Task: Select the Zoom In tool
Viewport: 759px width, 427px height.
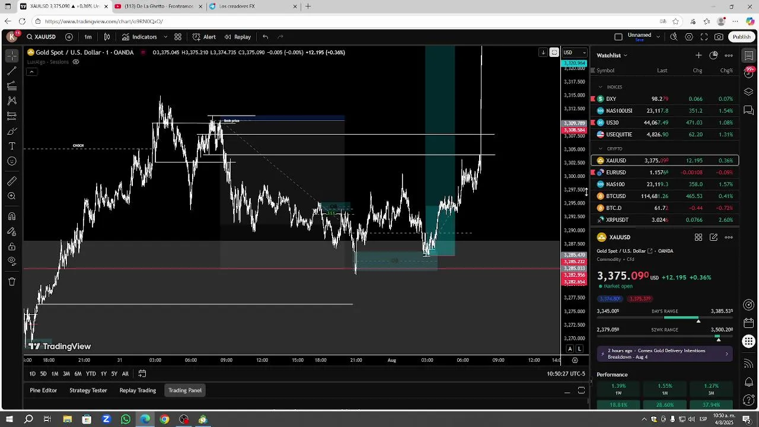Action: pyautogui.click(x=12, y=196)
